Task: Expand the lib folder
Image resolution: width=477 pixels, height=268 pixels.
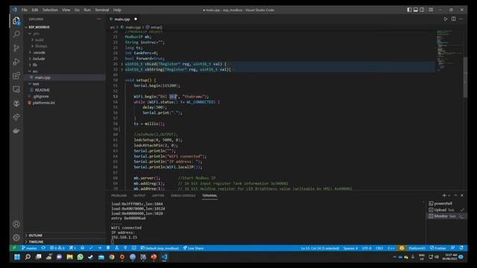Action: tap(35, 65)
